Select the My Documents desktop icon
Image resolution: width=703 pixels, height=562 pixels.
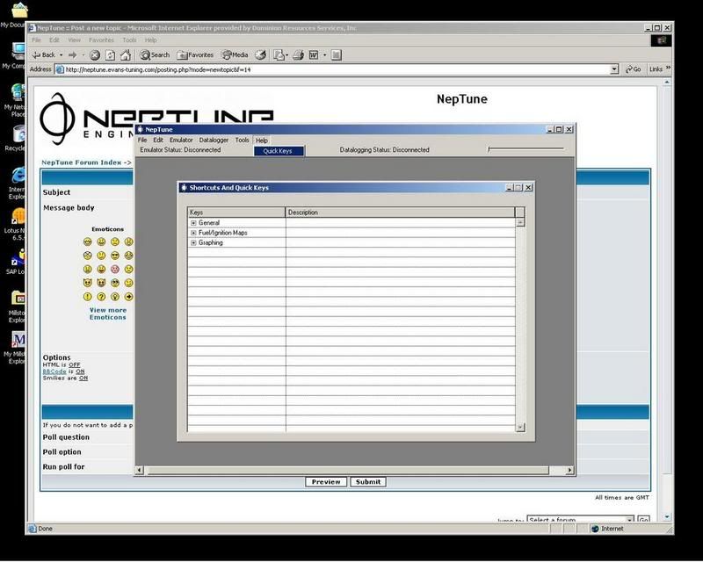[x=18, y=10]
